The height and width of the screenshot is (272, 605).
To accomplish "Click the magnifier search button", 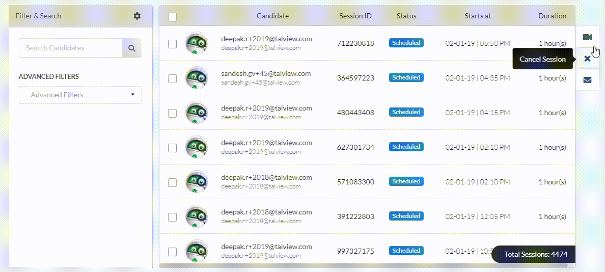I will click(132, 48).
